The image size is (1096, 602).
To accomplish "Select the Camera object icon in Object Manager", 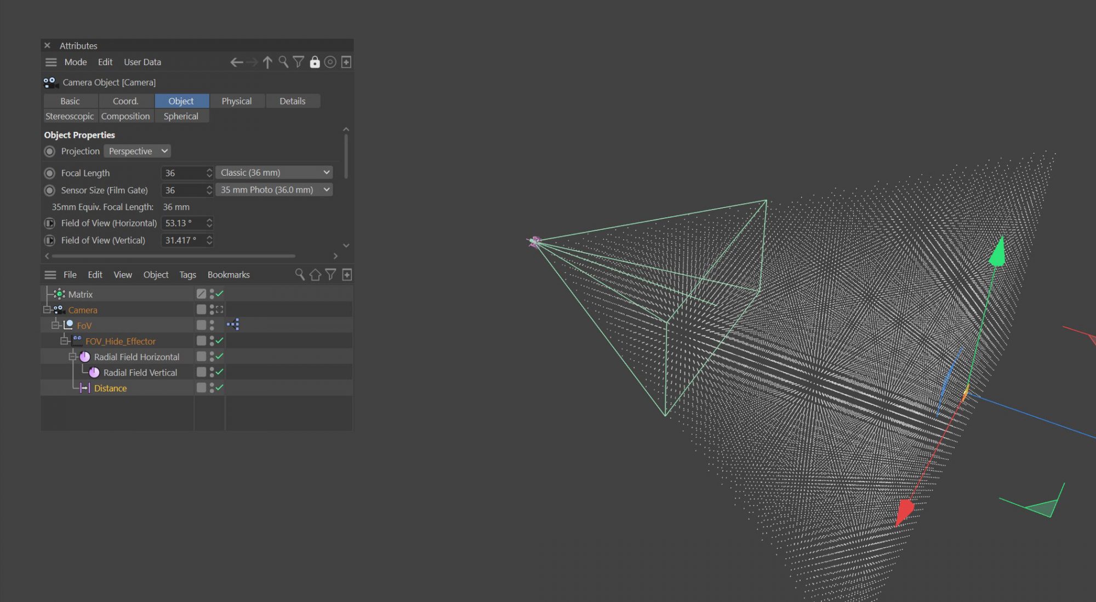I will point(59,310).
